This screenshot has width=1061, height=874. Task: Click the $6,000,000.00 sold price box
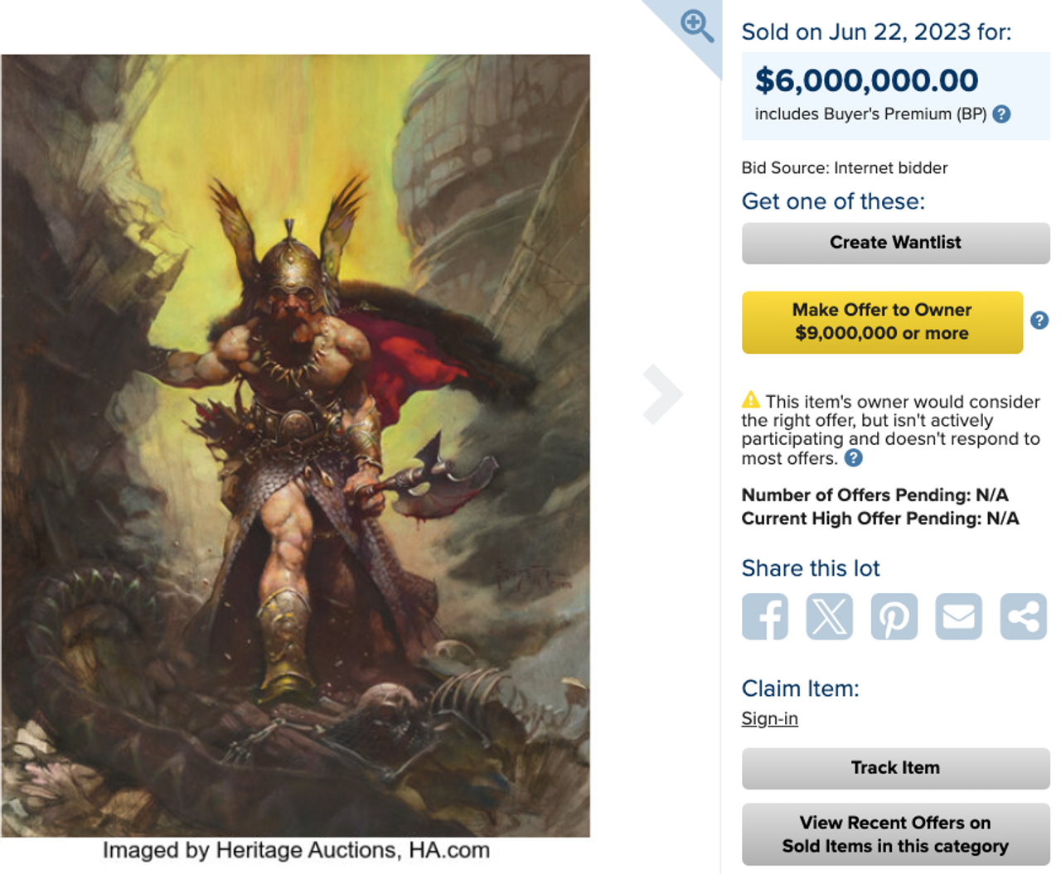[x=895, y=96]
